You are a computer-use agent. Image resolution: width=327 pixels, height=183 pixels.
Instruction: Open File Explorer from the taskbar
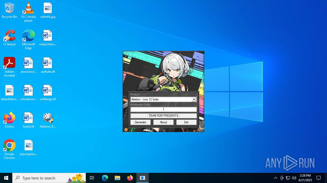[118, 178]
